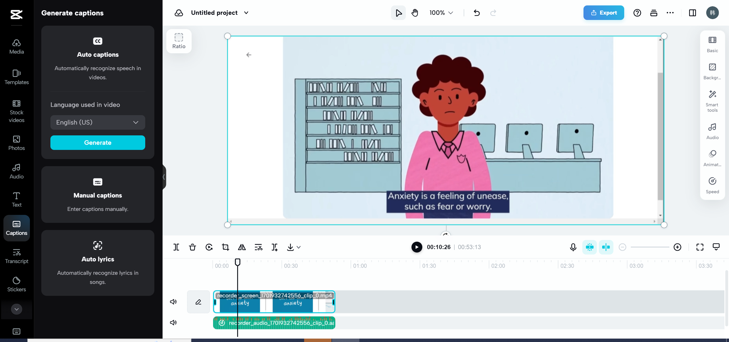Expand the Untitled project name menu
Screen dimensions: 729x342
246,13
